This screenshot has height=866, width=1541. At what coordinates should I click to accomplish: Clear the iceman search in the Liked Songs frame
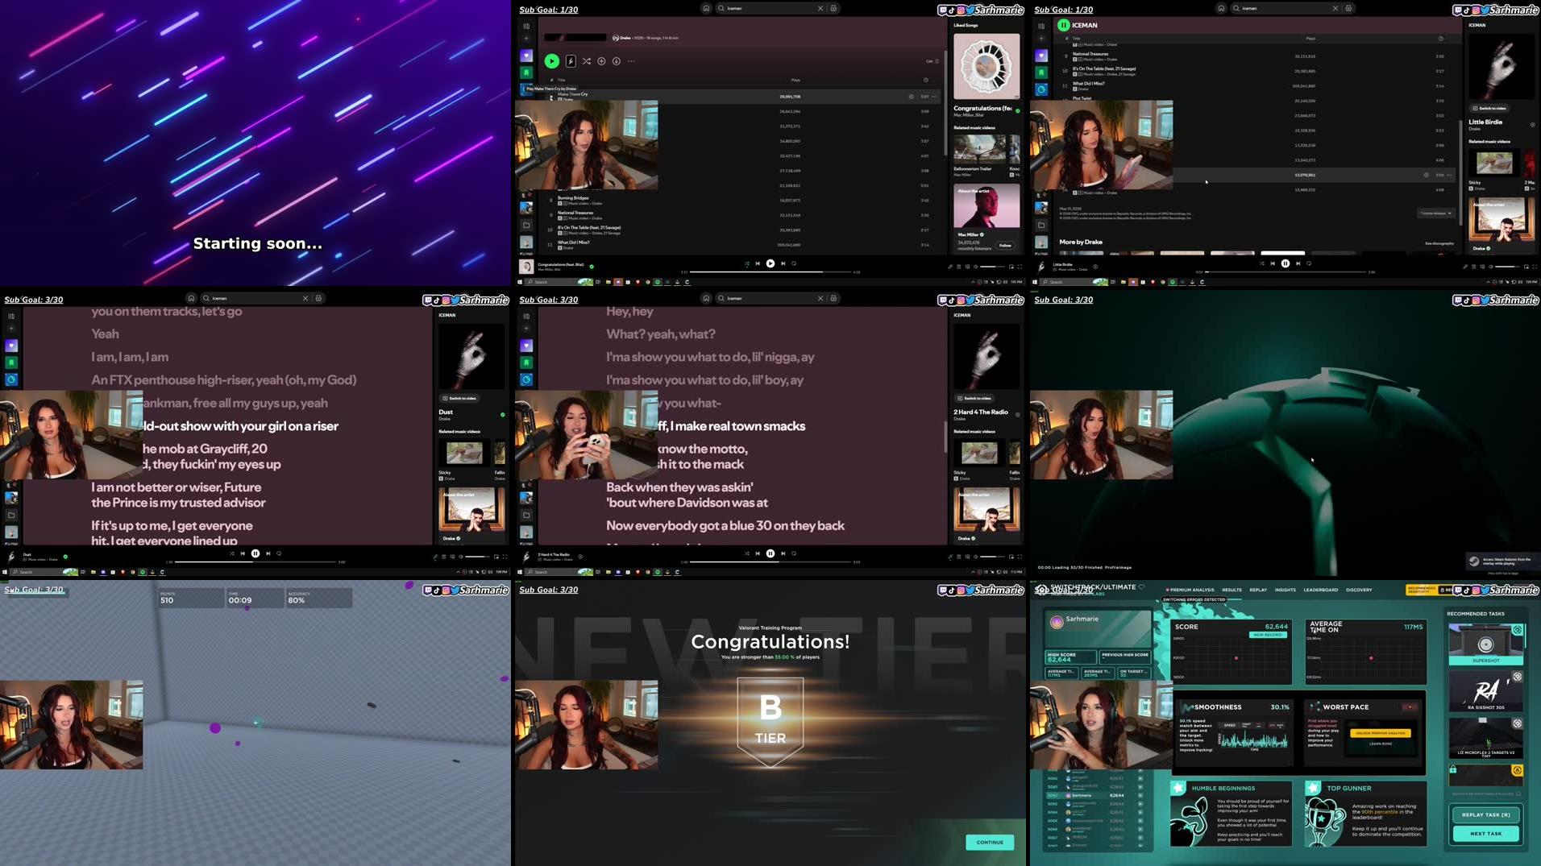click(820, 8)
